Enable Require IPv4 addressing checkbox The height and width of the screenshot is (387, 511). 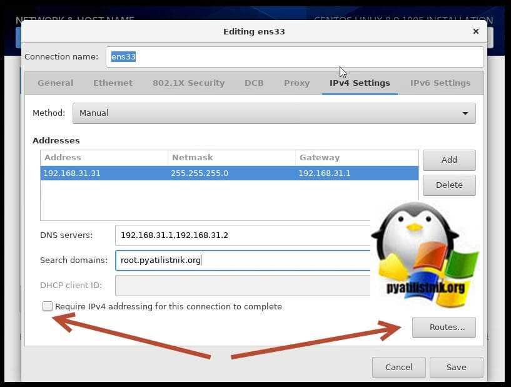click(x=48, y=306)
